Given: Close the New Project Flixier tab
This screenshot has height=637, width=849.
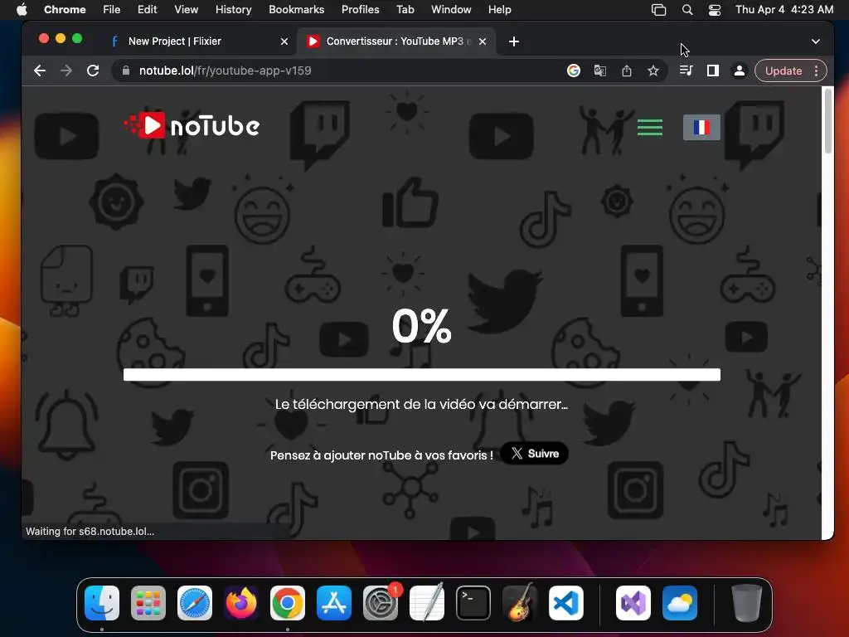Looking at the screenshot, I should coord(284,41).
